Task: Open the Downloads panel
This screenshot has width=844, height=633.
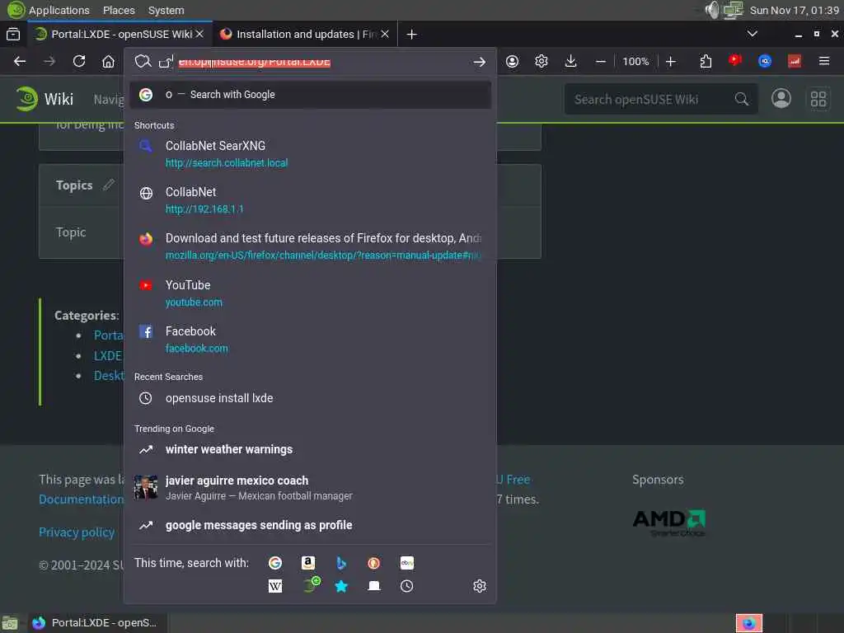Action: [570, 61]
